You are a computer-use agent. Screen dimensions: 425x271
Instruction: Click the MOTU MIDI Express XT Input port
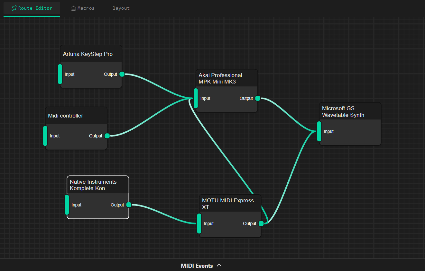click(x=199, y=223)
